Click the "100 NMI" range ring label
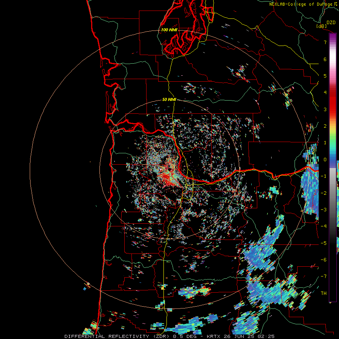Screen dimensions: 339x339 (169, 30)
